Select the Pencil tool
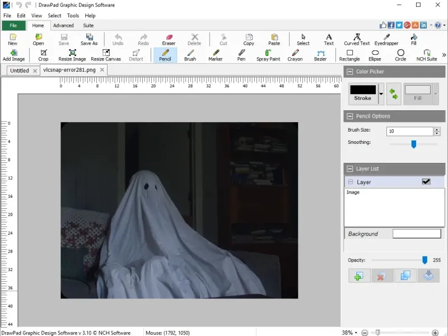 pos(165,55)
